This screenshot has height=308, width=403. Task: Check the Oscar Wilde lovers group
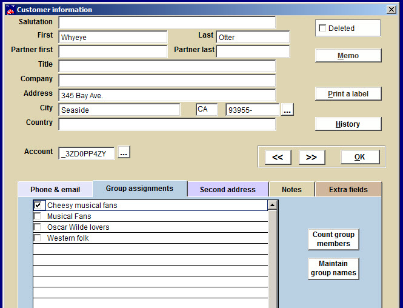(x=37, y=227)
